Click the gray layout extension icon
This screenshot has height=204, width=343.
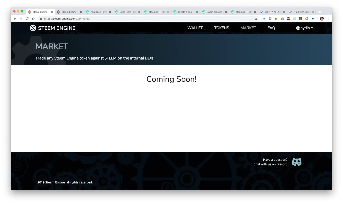294,19
